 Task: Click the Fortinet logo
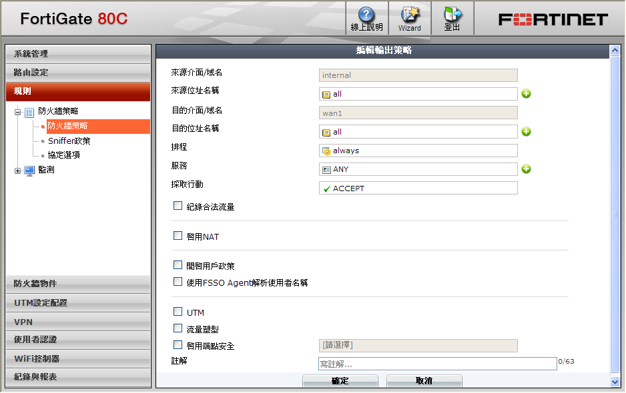pos(553,19)
